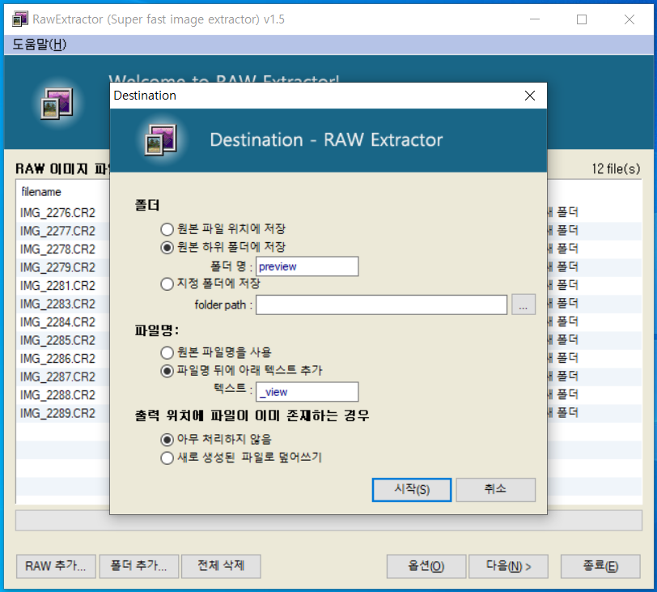Click the 폴더 명 field containing preview
The image size is (657, 592).
click(x=307, y=266)
